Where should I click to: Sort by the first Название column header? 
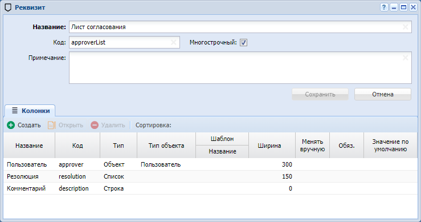point(29,146)
